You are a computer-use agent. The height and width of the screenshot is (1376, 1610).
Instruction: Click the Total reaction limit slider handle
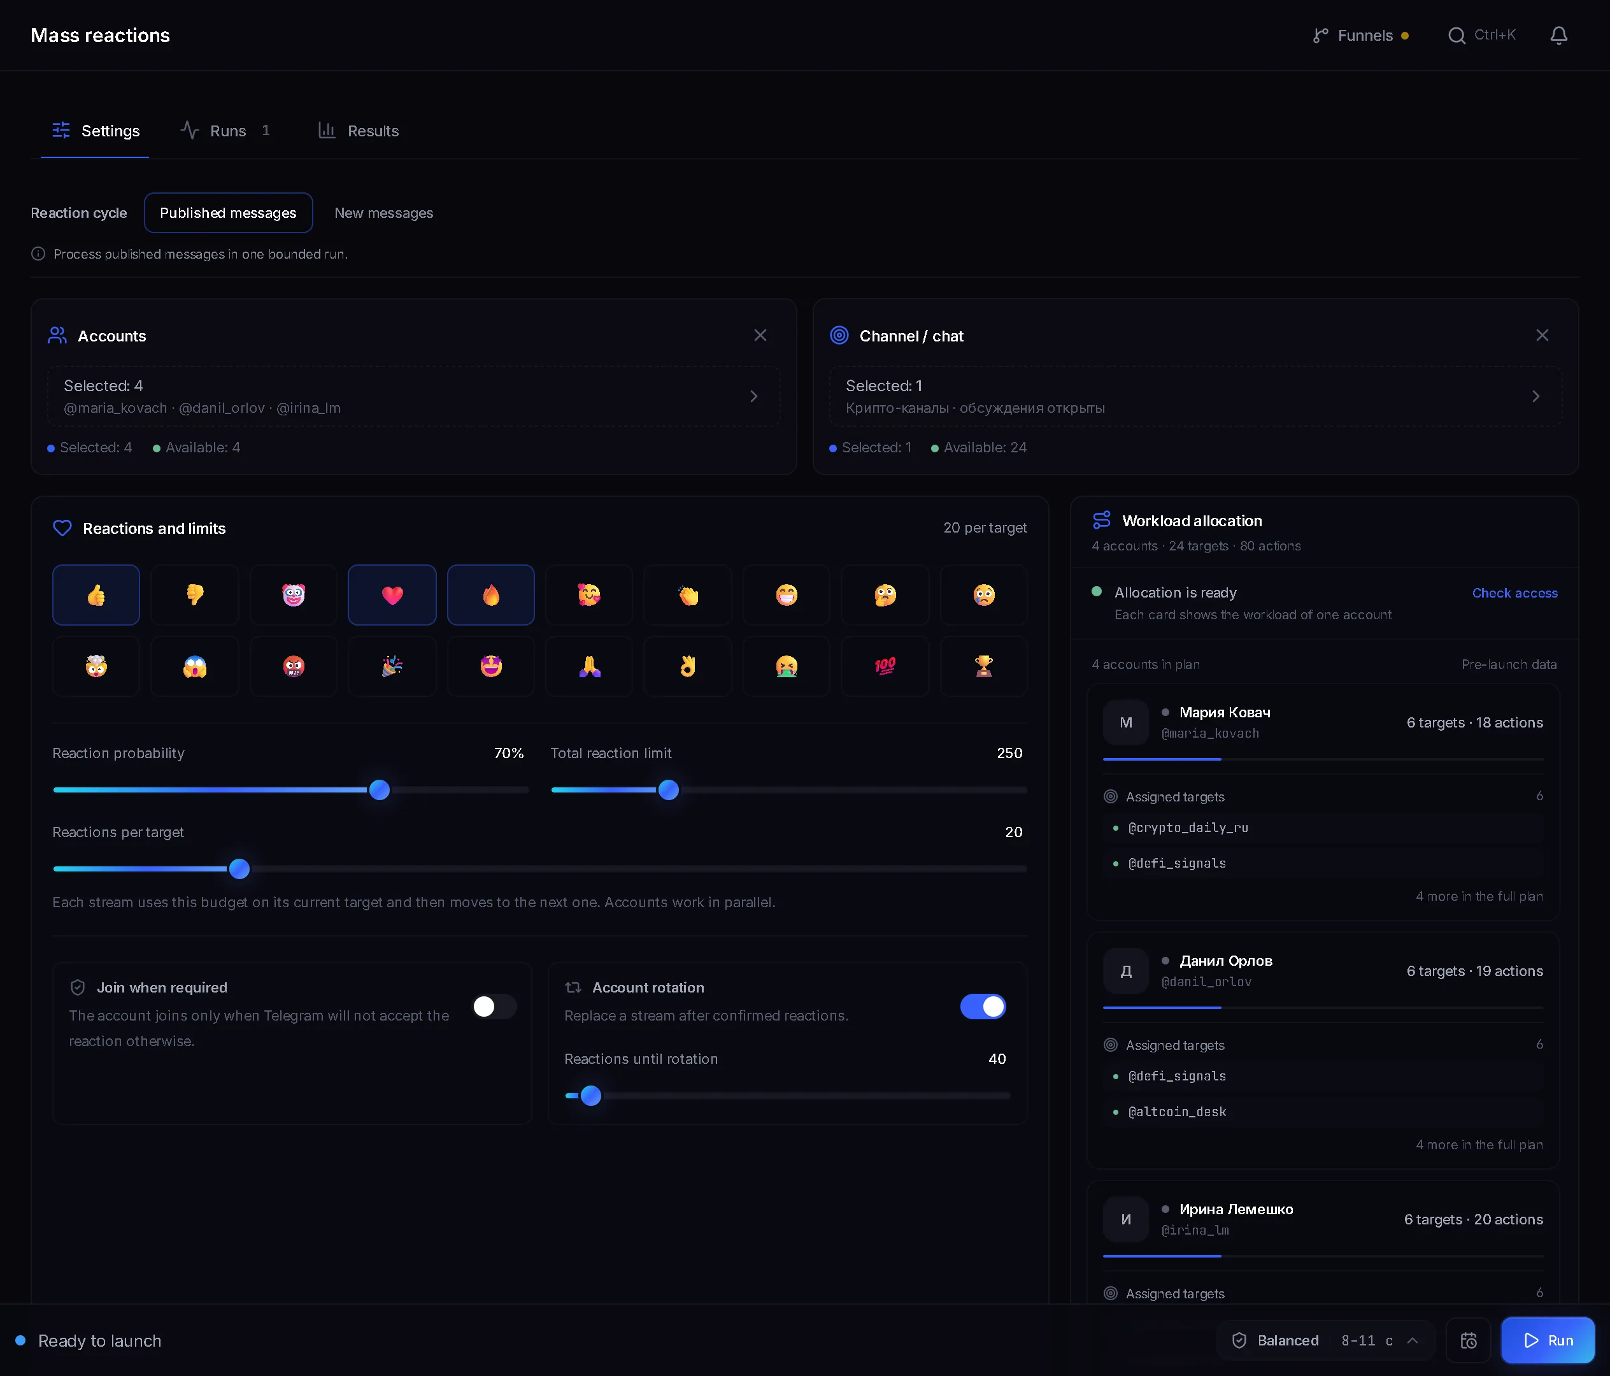pyautogui.click(x=668, y=790)
